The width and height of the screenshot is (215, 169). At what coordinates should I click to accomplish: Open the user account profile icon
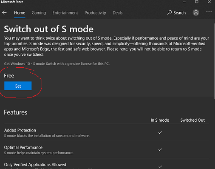[x=196, y=13]
